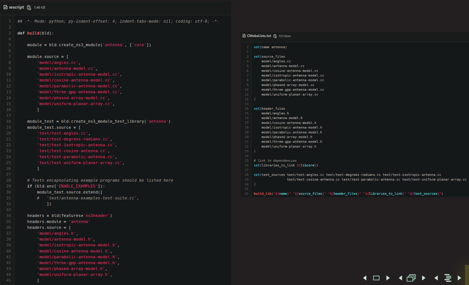The height and width of the screenshot is (285, 469).
Task: Click the wscript file document icon
Action: 5,7
